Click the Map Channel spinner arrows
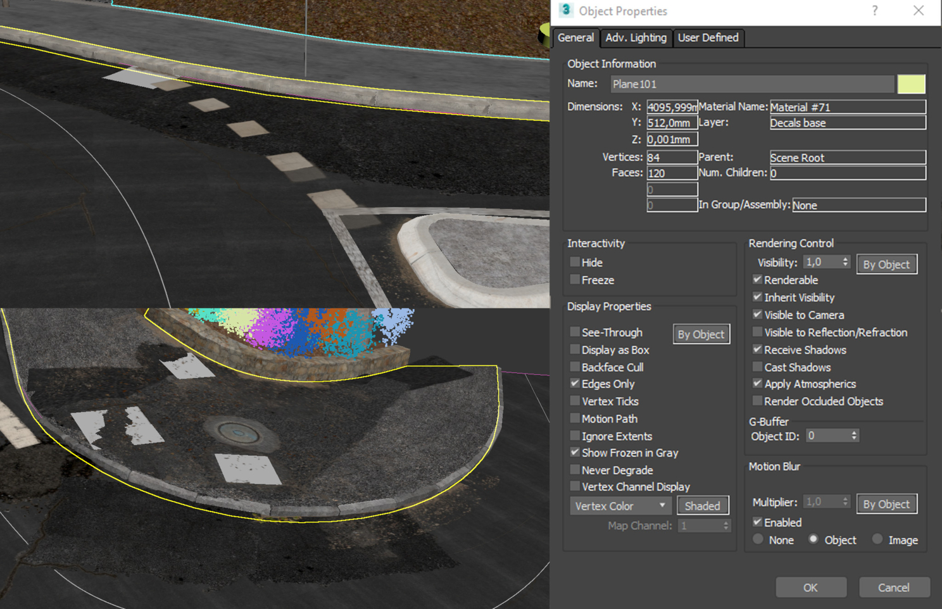942x609 pixels. point(726,526)
